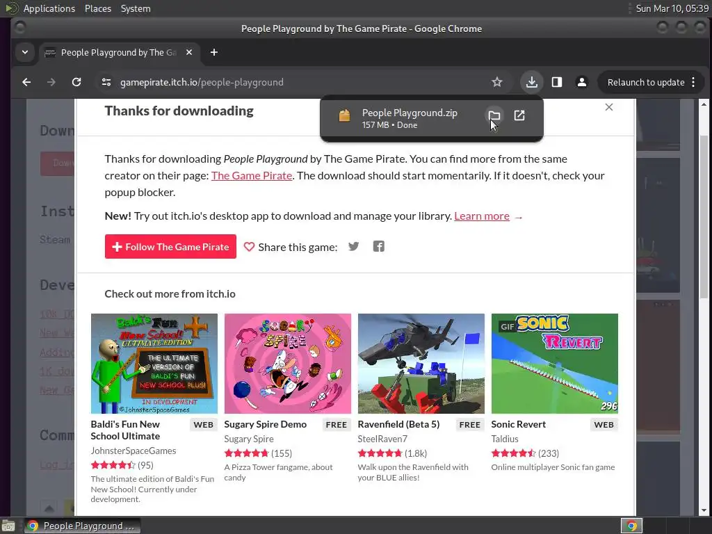The height and width of the screenshot is (534, 712).
Task: Open Sugary Spire Demo thumbnail
Action: (287, 363)
